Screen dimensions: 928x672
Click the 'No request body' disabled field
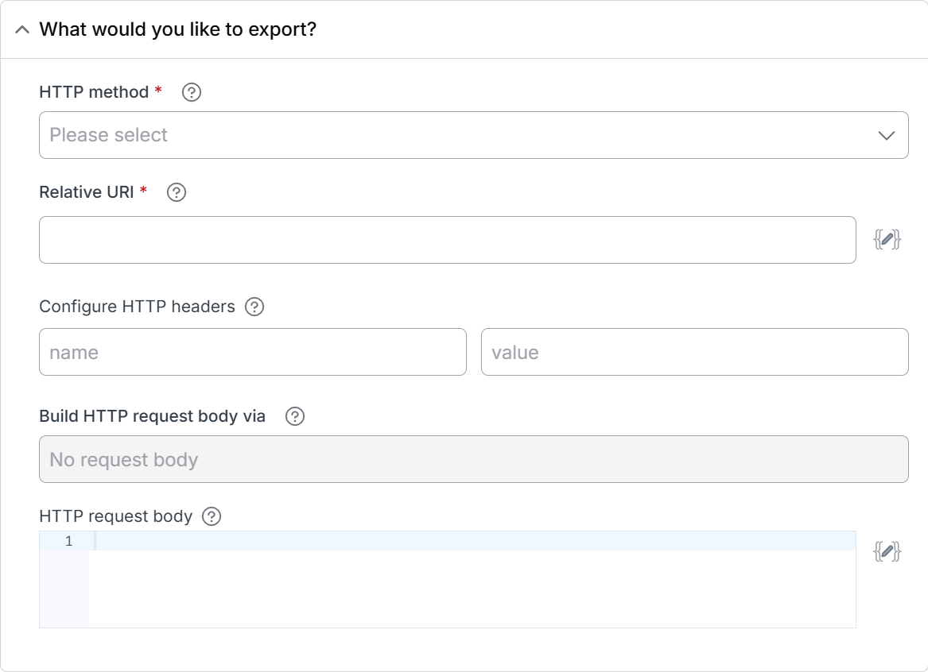[x=473, y=459]
